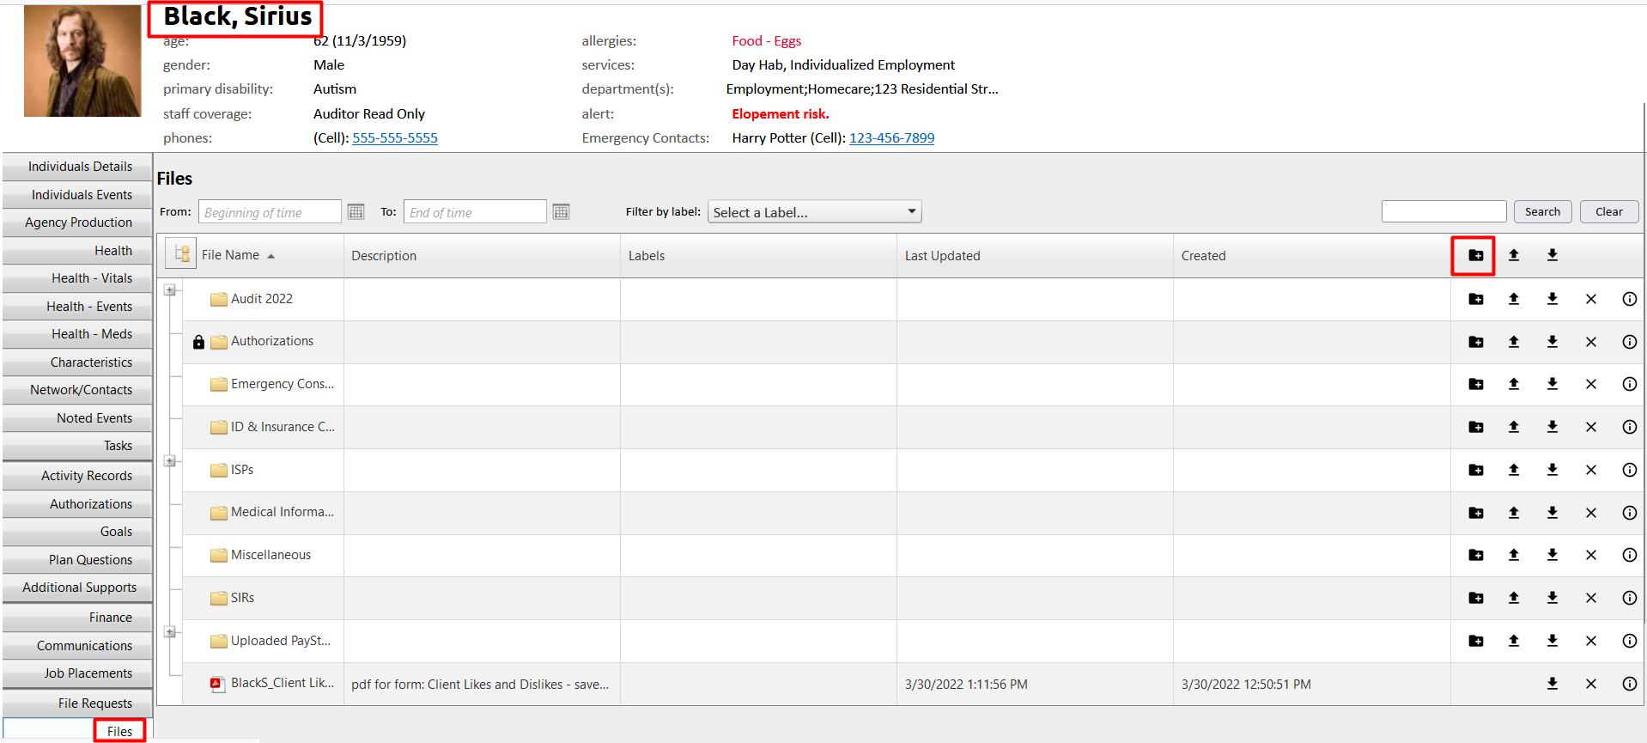The image size is (1647, 743).
Task: Click the new folder icon in the table header
Action: pyautogui.click(x=1475, y=255)
